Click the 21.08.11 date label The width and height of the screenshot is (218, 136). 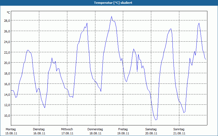tap(179, 134)
